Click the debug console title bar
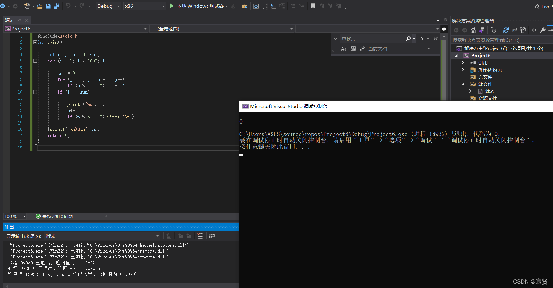Screen dimensions: 553x288 [396, 106]
